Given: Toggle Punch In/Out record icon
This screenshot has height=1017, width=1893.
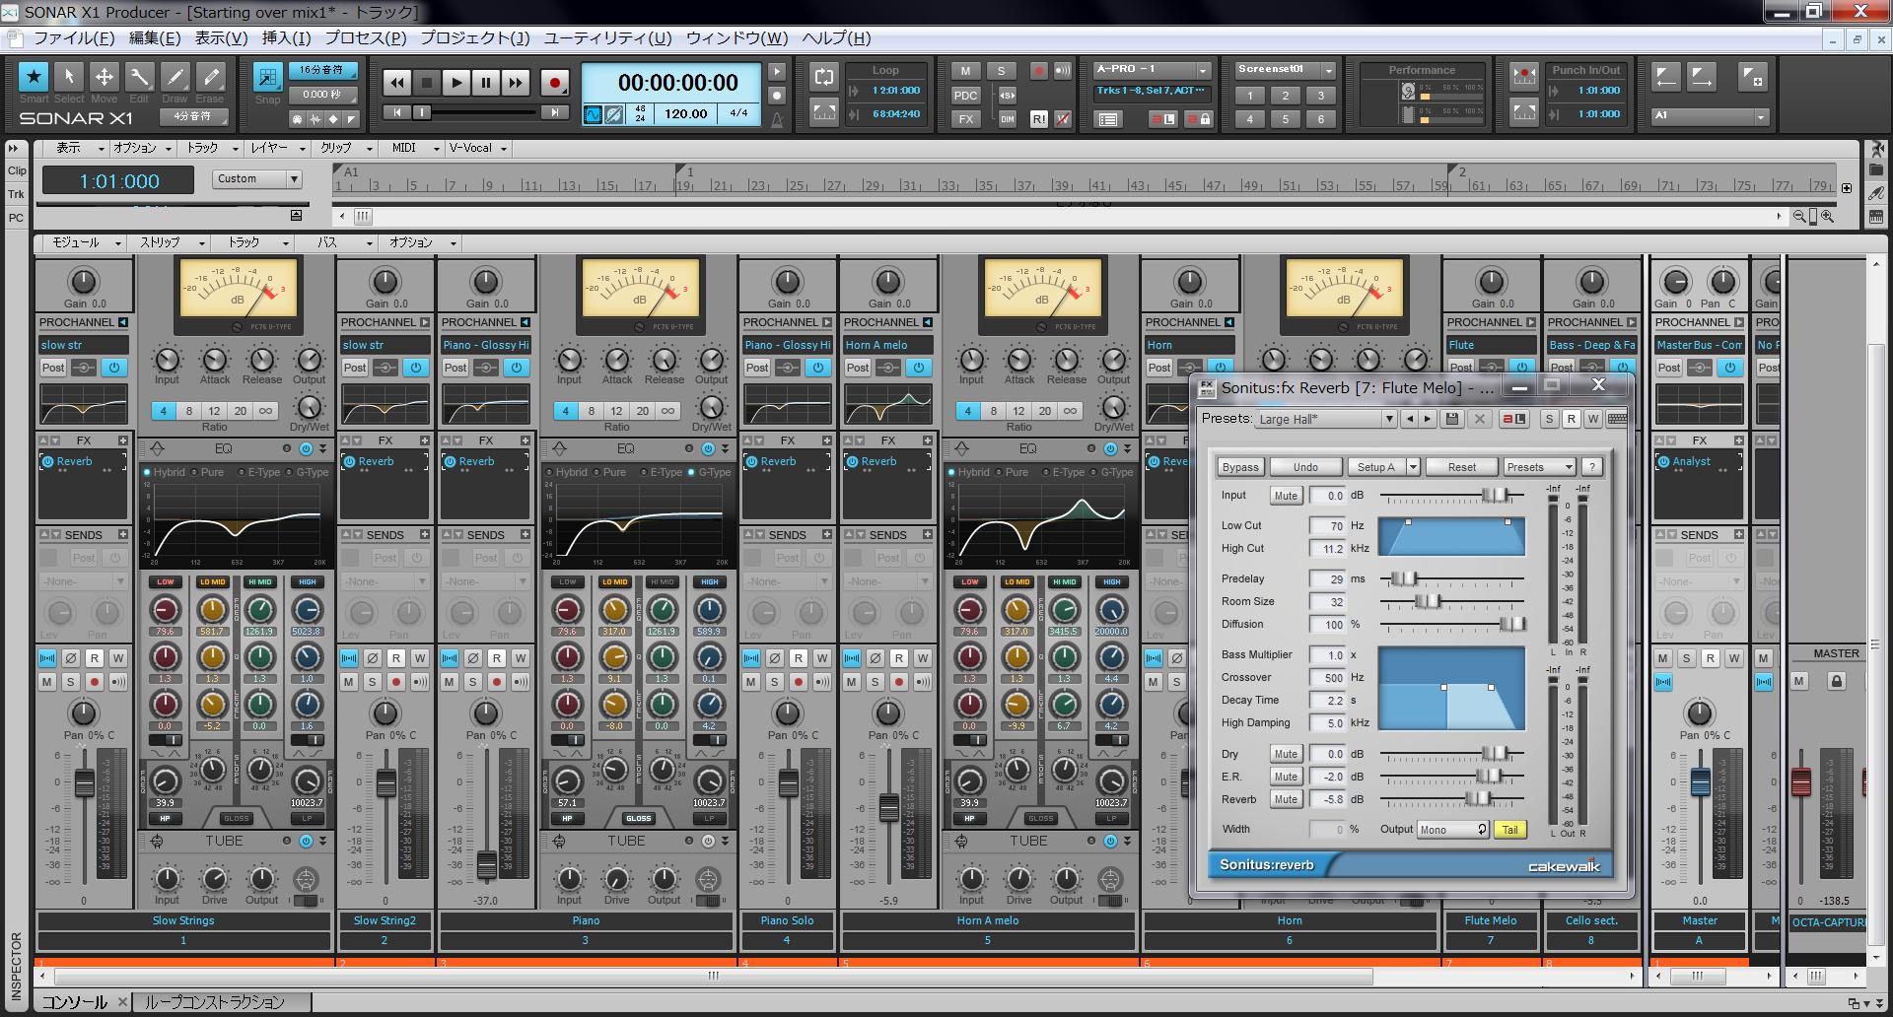Looking at the screenshot, I should coord(1524,76).
